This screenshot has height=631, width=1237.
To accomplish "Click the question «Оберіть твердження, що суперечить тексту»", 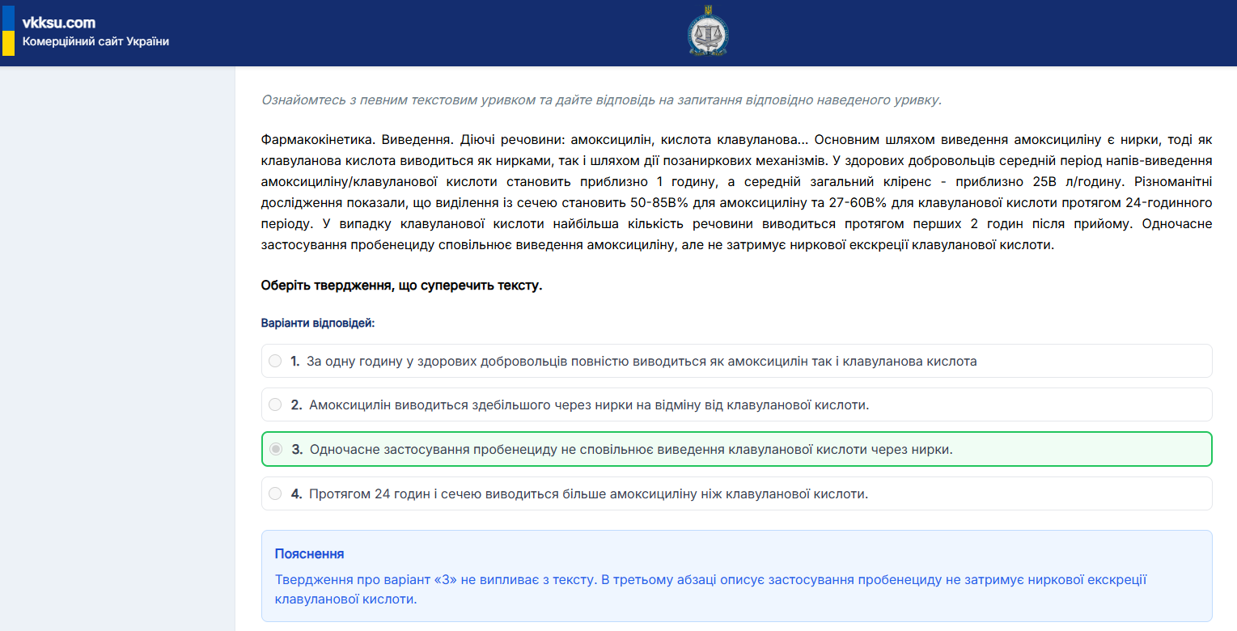I will click(x=400, y=286).
